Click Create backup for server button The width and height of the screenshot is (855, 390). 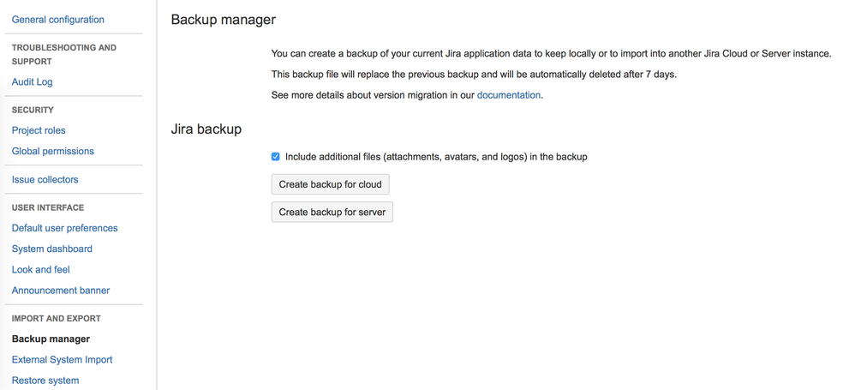(x=332, y=213)
